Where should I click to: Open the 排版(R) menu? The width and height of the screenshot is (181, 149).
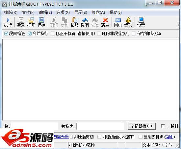coord(11,12)
